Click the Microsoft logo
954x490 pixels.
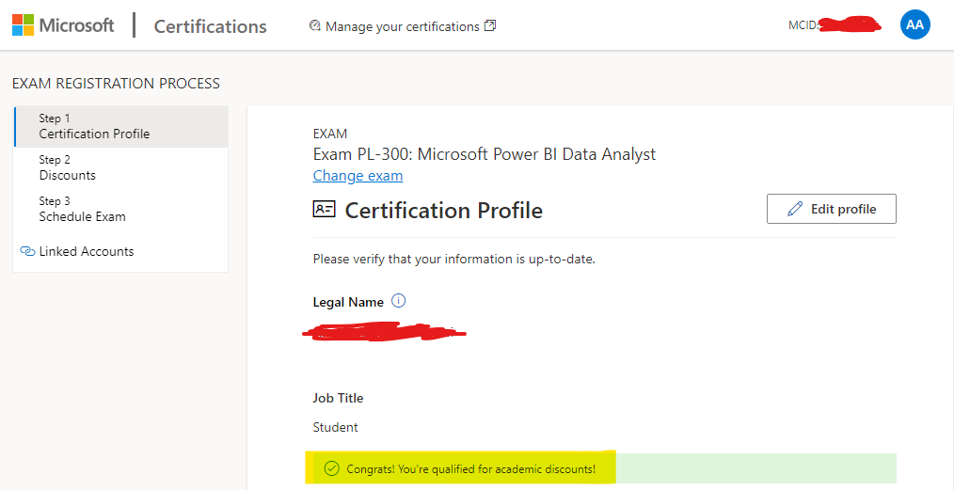(x=63, y=25)
